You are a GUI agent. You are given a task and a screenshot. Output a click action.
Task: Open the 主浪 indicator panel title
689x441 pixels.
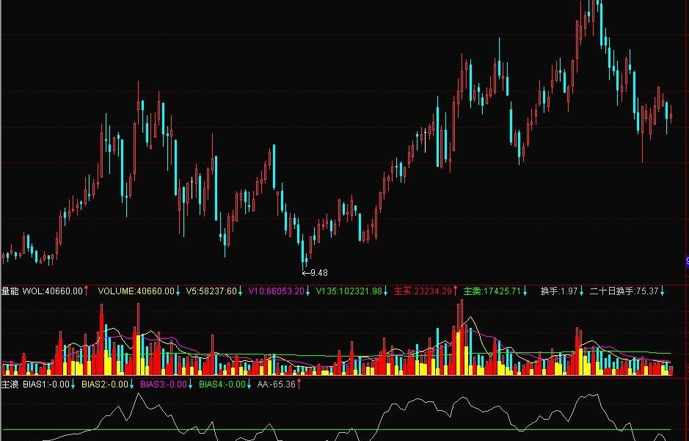point(10,384)
